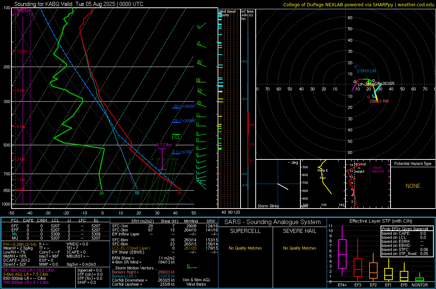Click the 'CAPE' column header in parcel table
Image resolution: width=436 pixels, height=289 pixels.
tap(28, 220)
